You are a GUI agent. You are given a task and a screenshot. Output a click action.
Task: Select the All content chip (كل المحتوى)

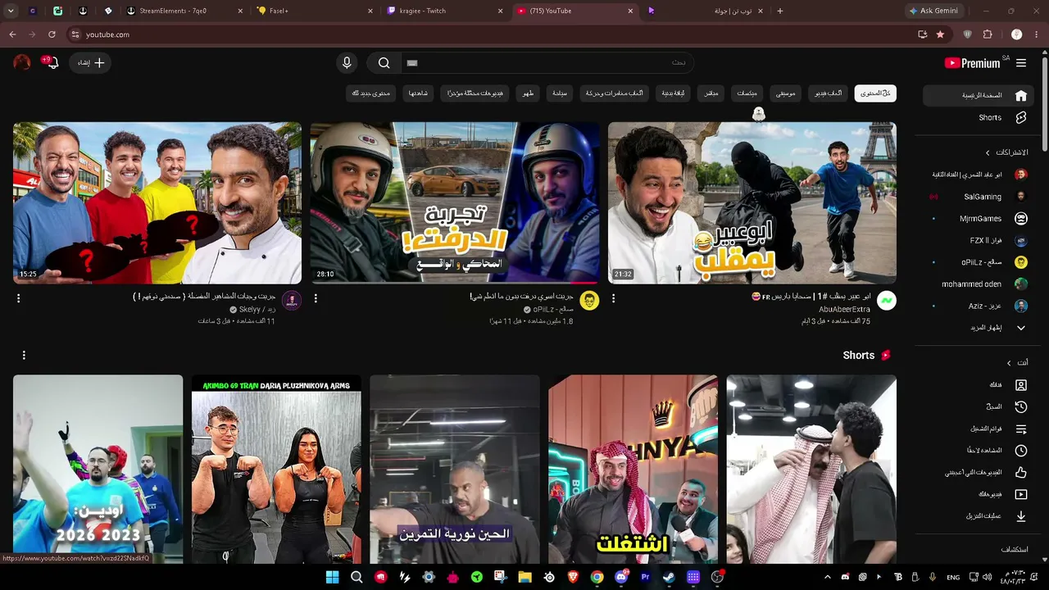875,93
